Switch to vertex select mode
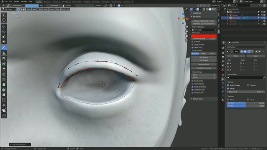The height and width of the screenshot is (150, 267). click(x=18, y=9)
